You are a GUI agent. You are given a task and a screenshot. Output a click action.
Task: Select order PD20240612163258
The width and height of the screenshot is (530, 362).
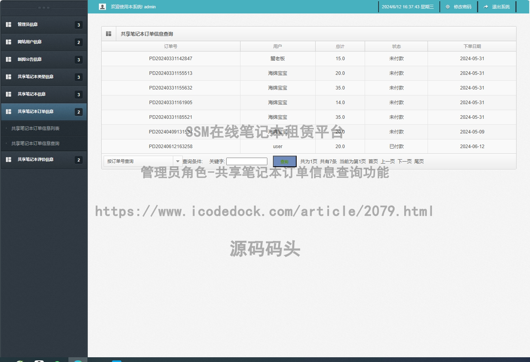pyautogui.click(x=170, y=147)
